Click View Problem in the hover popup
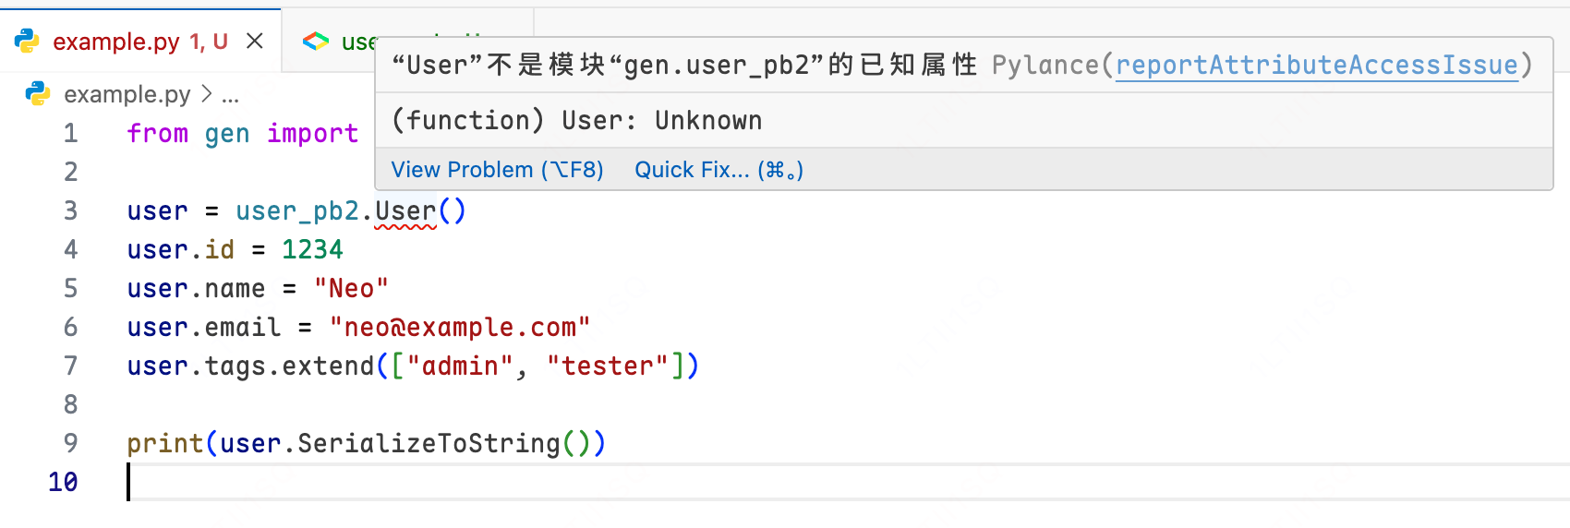1570x528 pixels. pyautogui.click(x=497, y=170)
